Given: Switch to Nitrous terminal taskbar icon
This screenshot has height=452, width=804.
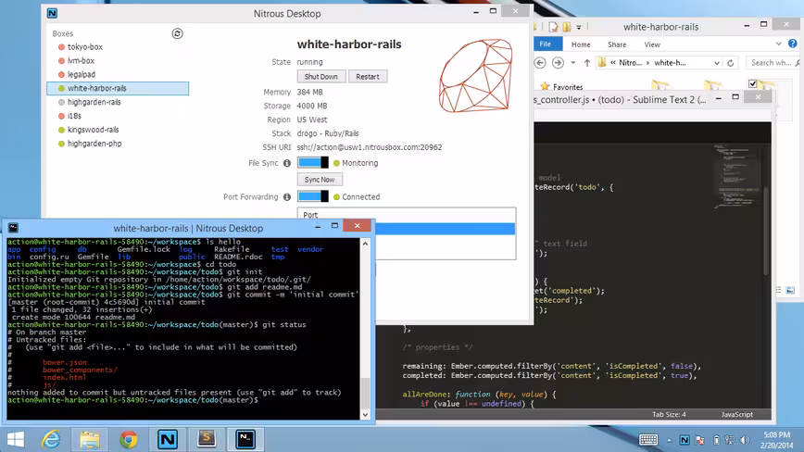Looking at the screenshot, I should tap(245, 439).
